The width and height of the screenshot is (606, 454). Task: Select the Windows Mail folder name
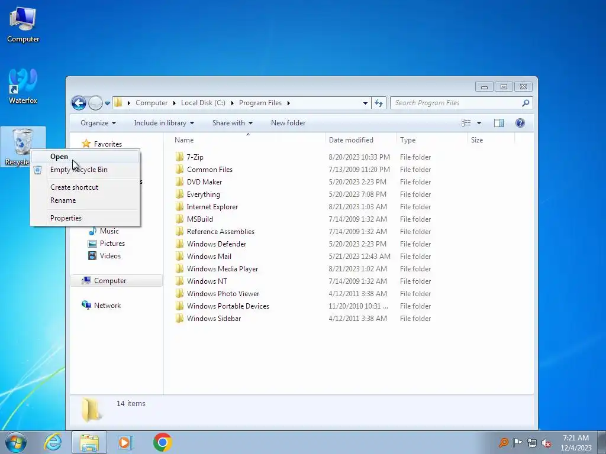(209, 257)
